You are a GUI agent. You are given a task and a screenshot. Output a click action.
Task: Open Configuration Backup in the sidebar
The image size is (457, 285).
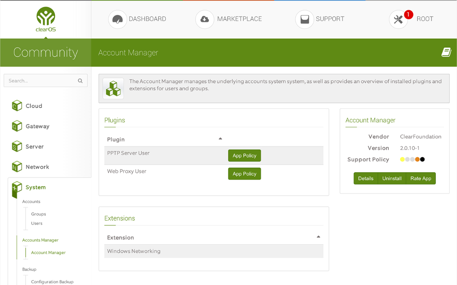click(x=52, y=282)
